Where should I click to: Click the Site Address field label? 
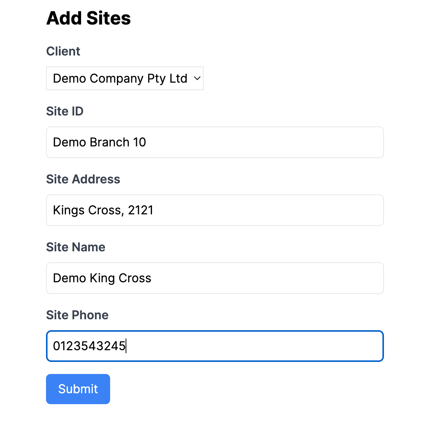83,179
